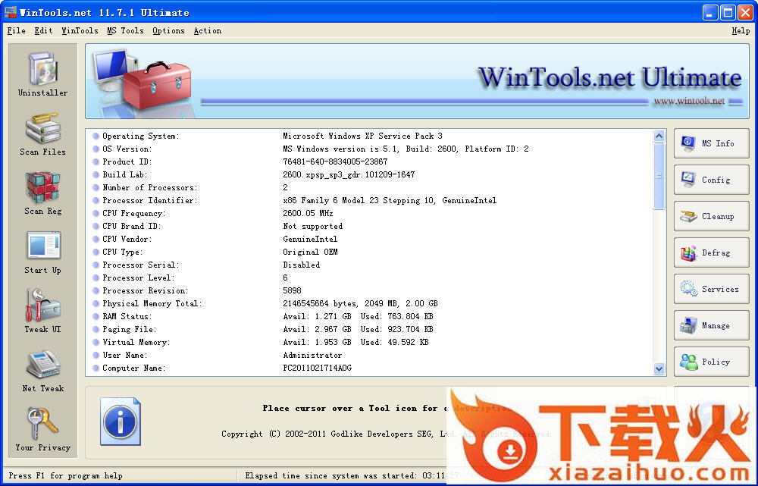Select the Number of Processors row

[369, 187]
